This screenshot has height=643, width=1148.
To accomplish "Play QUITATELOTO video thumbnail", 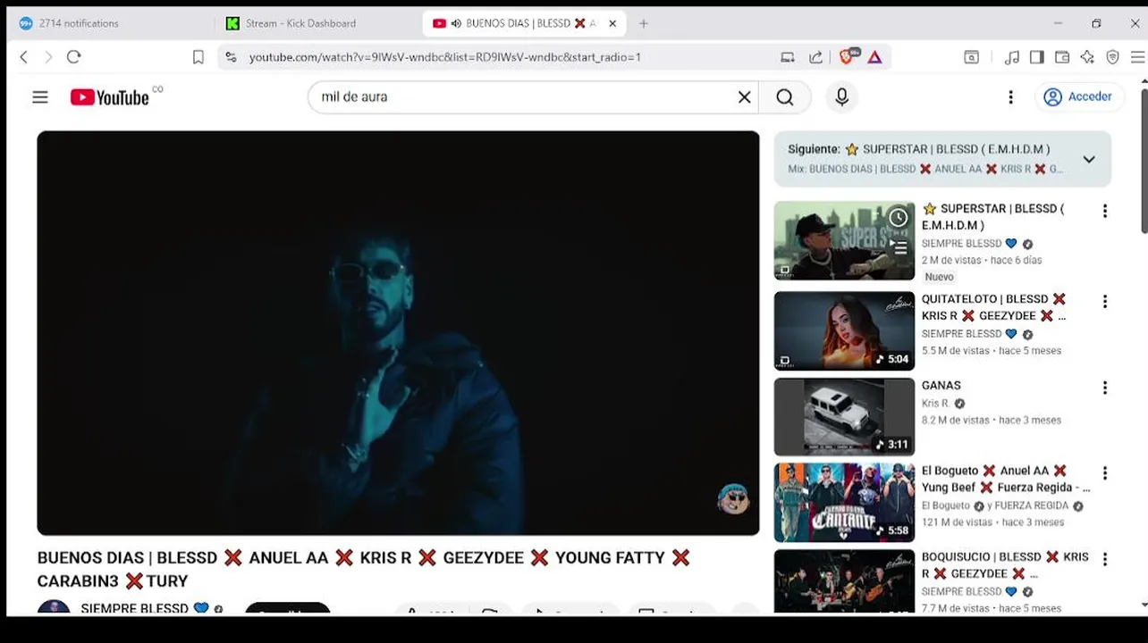I will [844, 331].
